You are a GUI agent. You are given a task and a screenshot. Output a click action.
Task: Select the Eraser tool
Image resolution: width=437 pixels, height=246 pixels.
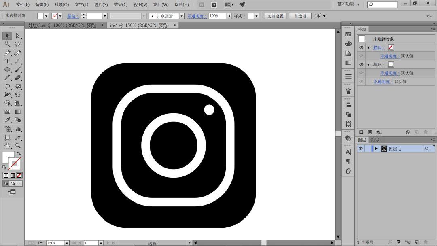coord(17,78)
